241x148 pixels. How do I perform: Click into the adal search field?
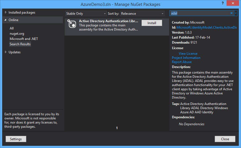tap(200, 13)
